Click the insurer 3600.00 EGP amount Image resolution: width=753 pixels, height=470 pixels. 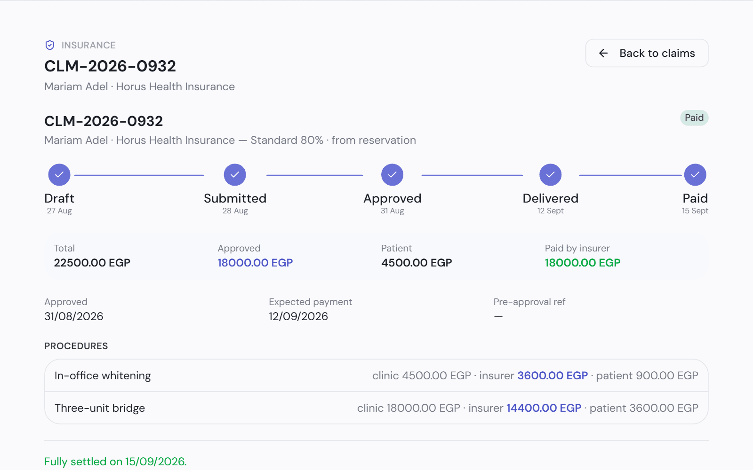click(553, 376)
